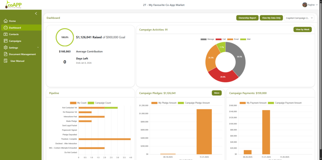Click the 11-21-2025 pledge bar
The width and height of the screenshot is (322, 160).
204,132
